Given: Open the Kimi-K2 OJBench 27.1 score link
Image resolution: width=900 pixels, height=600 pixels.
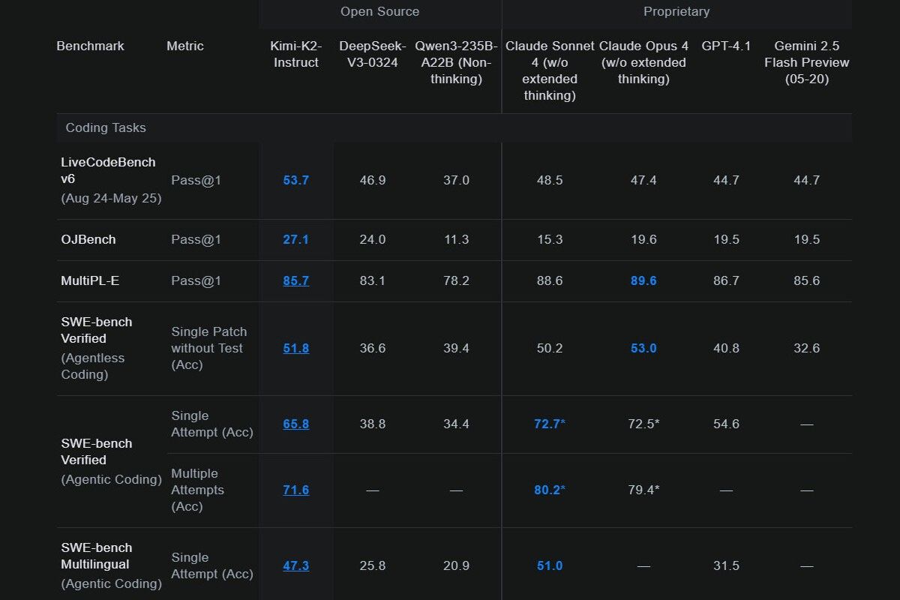Looking at the screenshot, I should [x=295, y=240].
